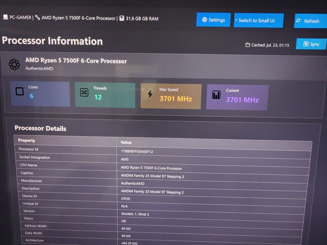Select the N/A unique id value
The height and width of the screenshot is (245, 327).
point(124,206)
